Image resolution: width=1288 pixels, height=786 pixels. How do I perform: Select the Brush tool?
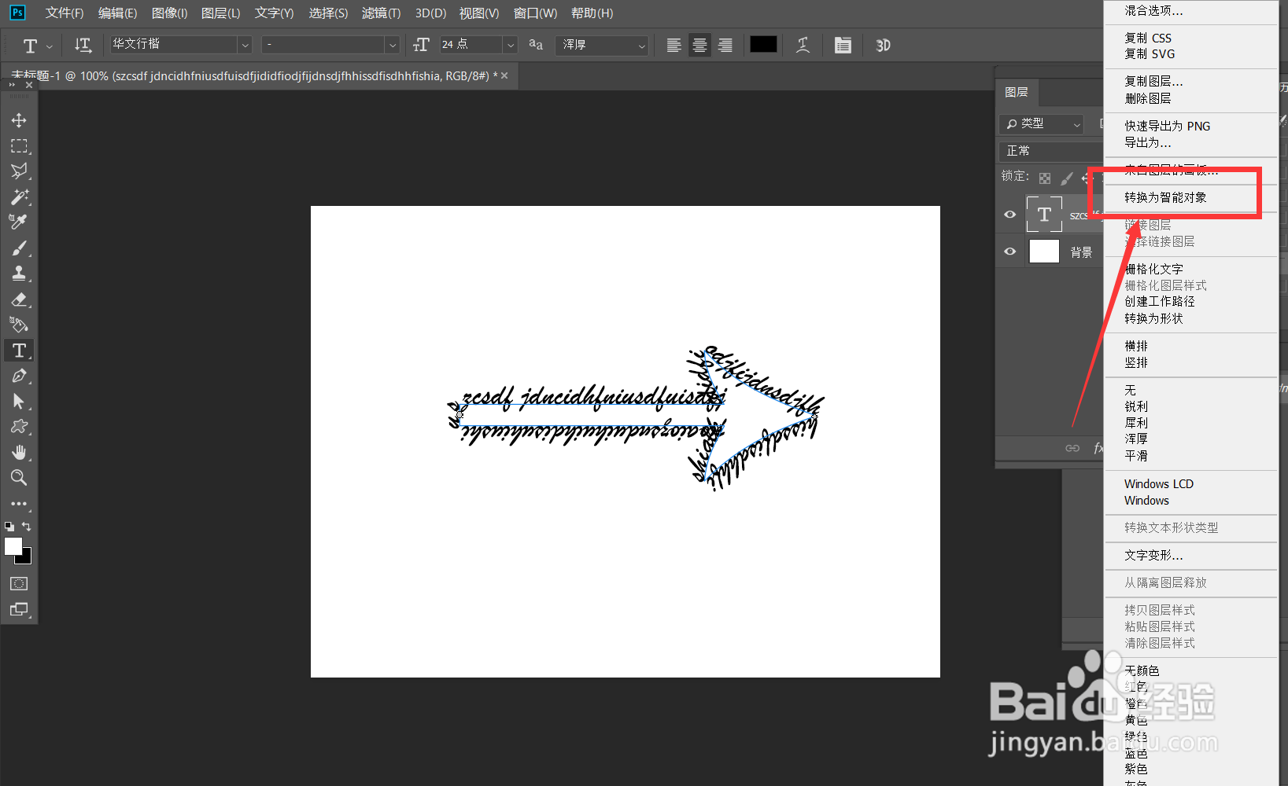coord(19,248)
